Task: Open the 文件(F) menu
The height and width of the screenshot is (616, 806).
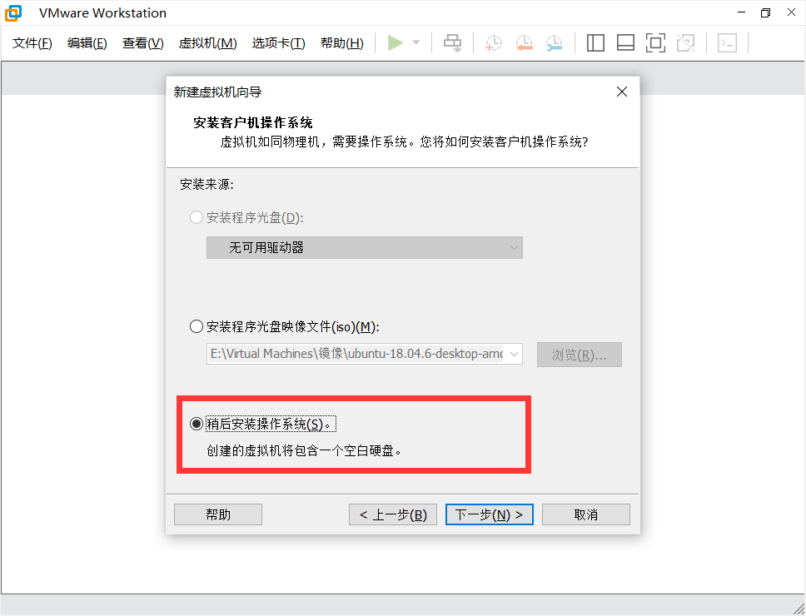Action: click(x=32, y=43)
